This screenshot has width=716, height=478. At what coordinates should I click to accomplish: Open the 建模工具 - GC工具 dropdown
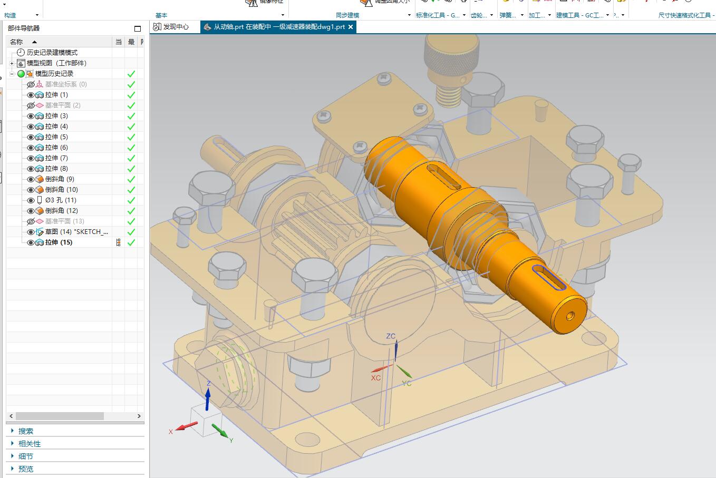tap(607, 15)
